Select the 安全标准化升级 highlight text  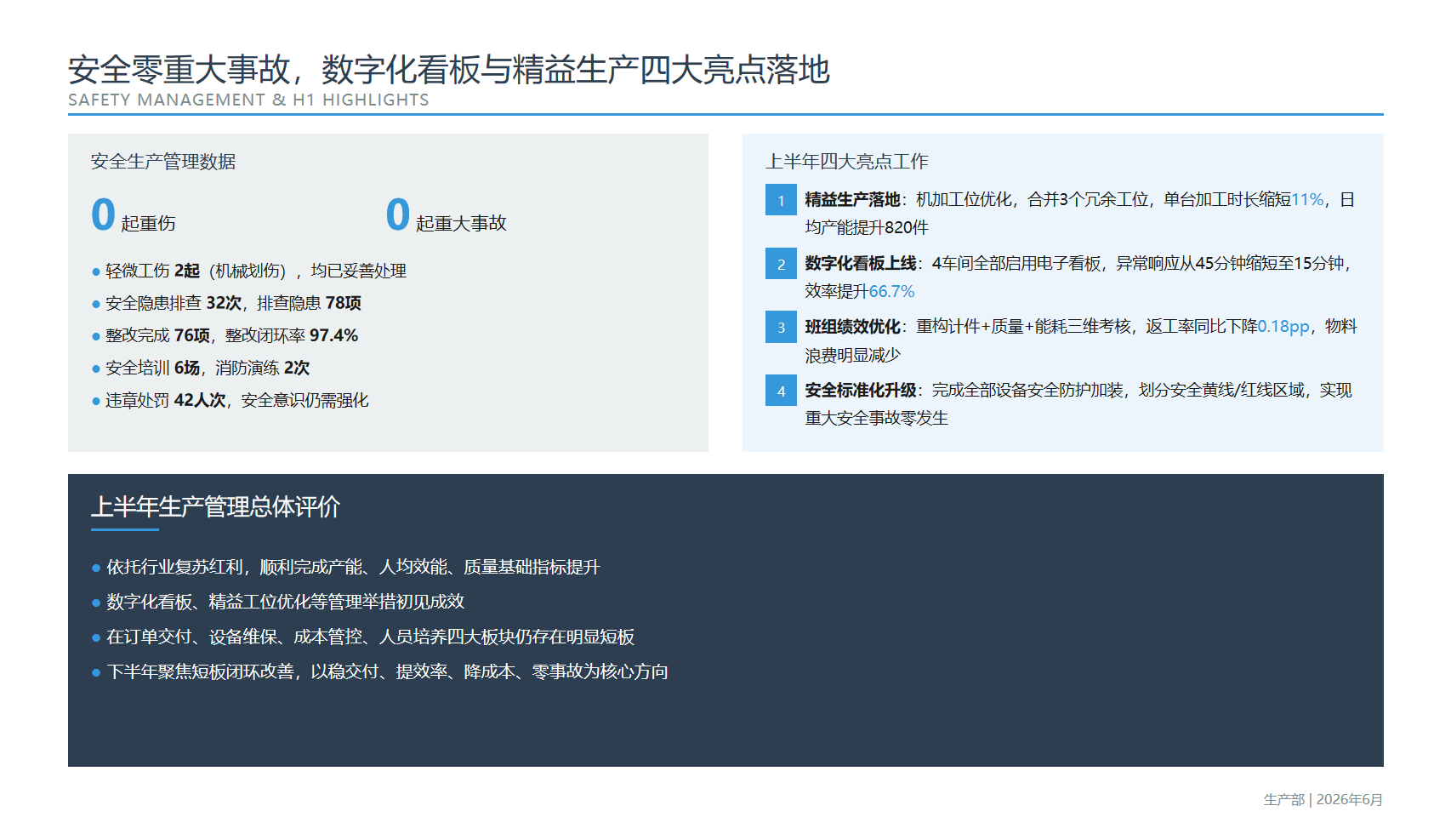point(1078,404)
